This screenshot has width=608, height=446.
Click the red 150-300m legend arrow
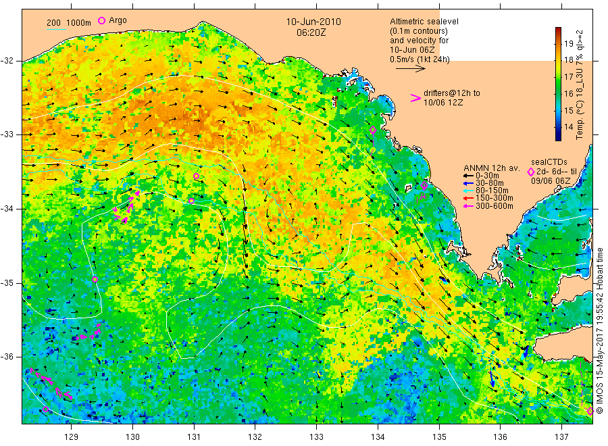(x=468, y=198)
